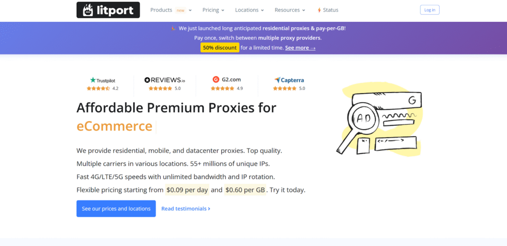The height and width of the screenshot is (246, 507).
Task: Click the Log in button
Action: 429,10
